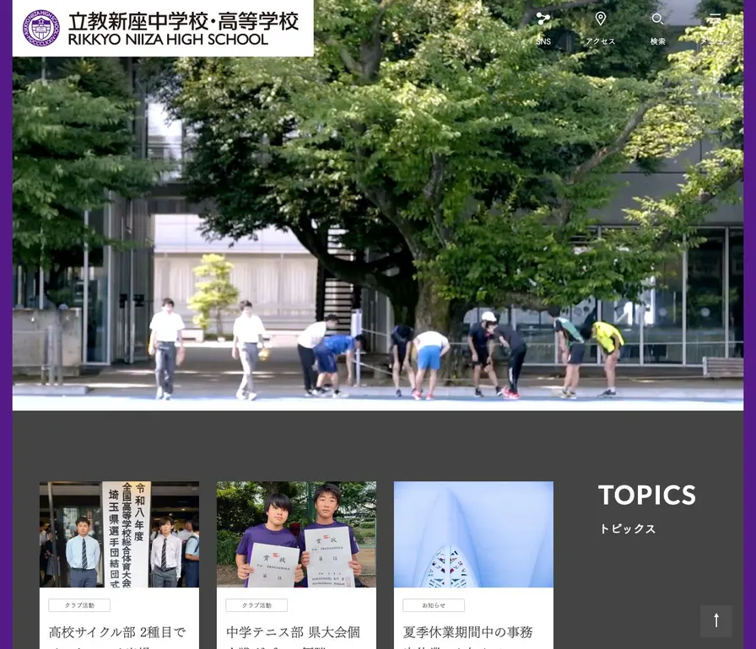Open the アクセス location pin icon
Screen dimensions: 756x649
600,19
